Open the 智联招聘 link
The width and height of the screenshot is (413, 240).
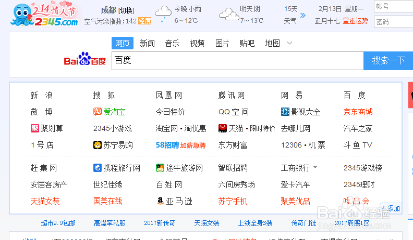[x=233, y=168]
